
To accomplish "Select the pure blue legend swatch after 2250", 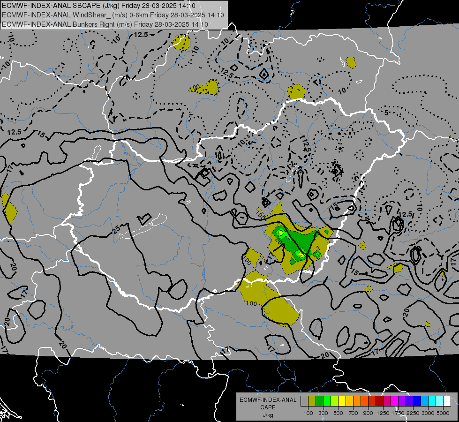I will point(417,401).
